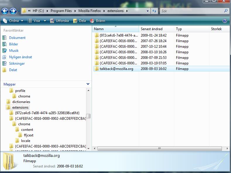
Task: Select extensions in the folder tree
Action: (x=20, y=107)
